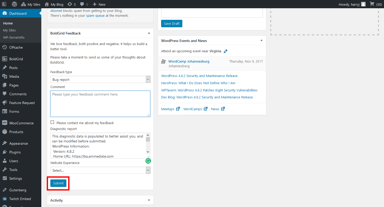Open WP-ServerInfo submenu item
Screen dimensions: 384x207
pyautogui.click(x=14, y=37)
